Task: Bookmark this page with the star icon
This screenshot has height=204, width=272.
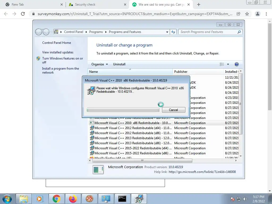Action: (x=247, y=14)
